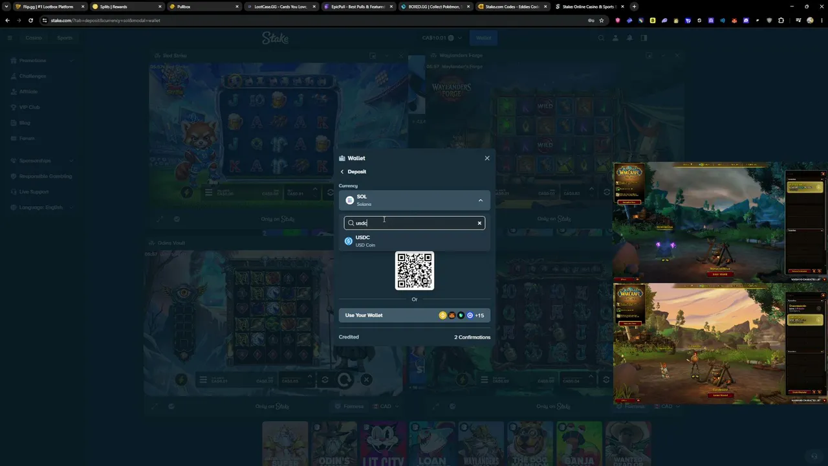828x466 pixels.
Task: Select USDC from the currency results
Action: coord(414,241)
